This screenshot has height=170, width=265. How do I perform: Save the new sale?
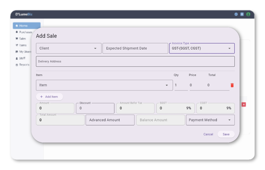click(226, 134)
